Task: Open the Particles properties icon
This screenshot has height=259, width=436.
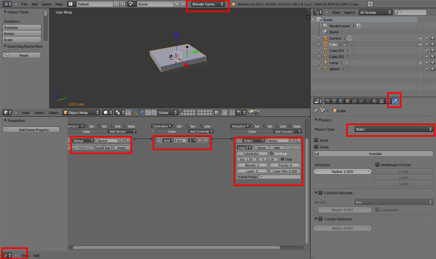Action: click(388, 101)
